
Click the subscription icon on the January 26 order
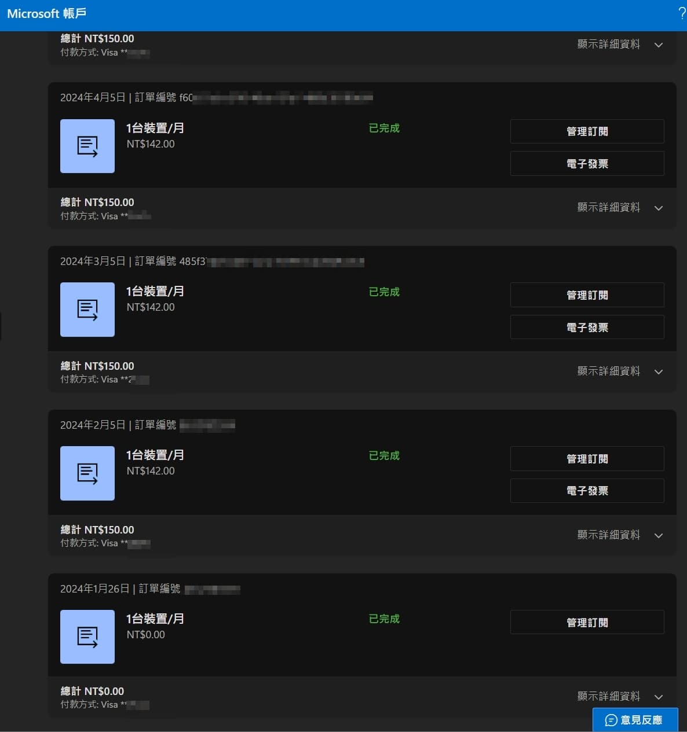(87, 637)
